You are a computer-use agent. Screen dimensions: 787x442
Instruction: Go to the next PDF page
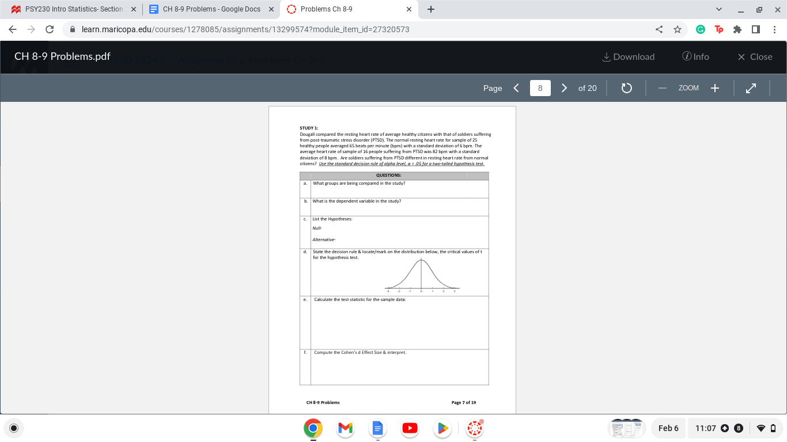click(564, 87)
